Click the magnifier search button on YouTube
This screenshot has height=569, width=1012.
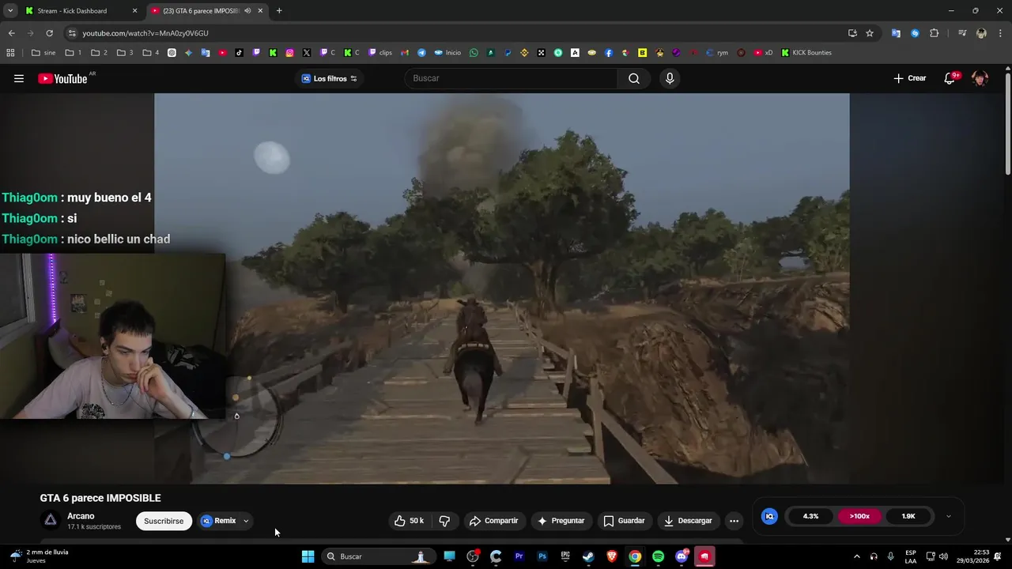634,78
